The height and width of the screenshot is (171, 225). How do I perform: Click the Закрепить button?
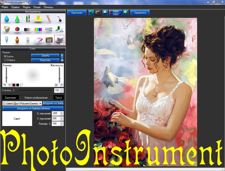click(140, 13)
